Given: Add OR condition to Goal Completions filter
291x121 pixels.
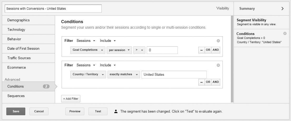Looking at the screenshot, I should [x=208, y=50].
